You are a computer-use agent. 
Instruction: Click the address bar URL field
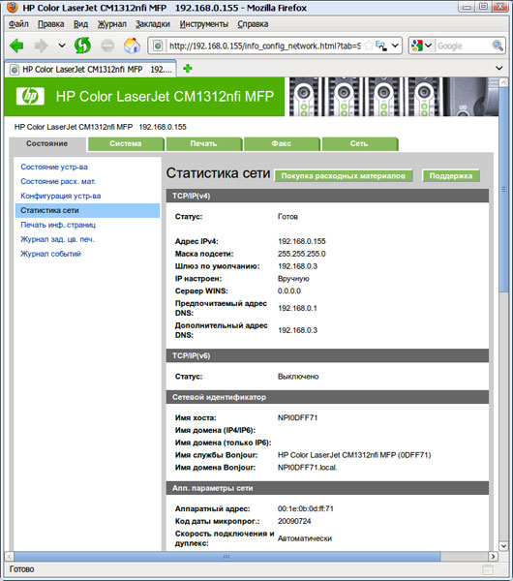tap(264, 46)
